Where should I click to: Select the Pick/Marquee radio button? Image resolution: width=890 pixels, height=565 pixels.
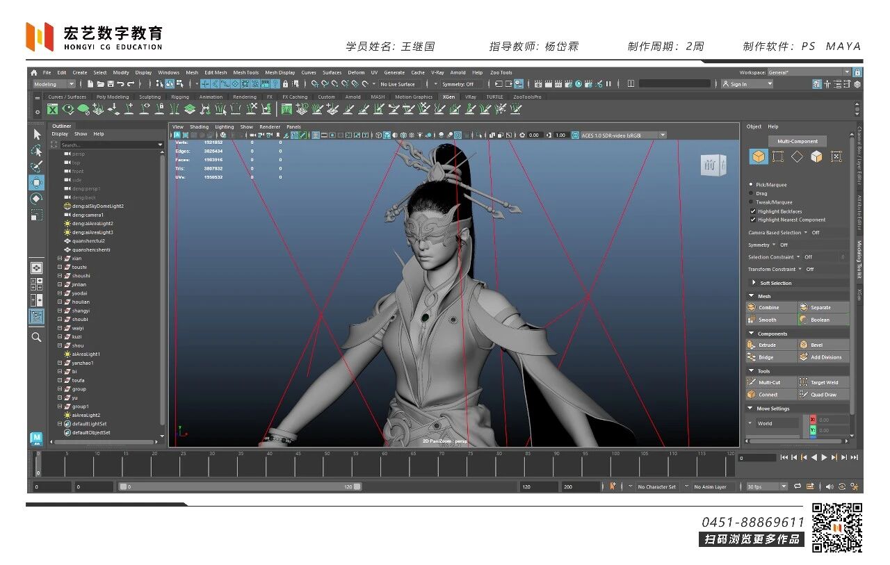751,185
